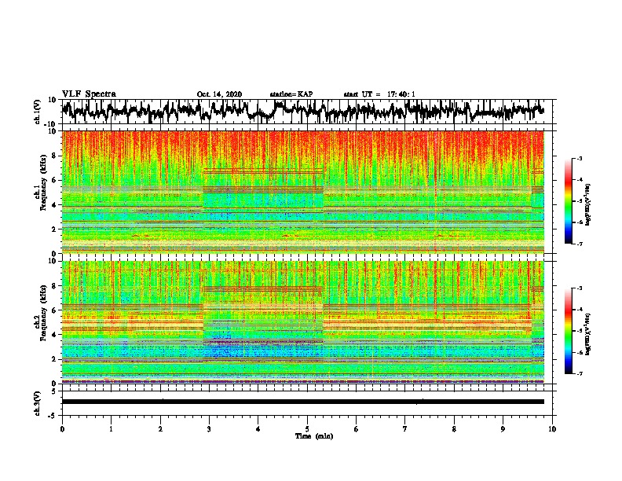
Task: Click time axis tick label "8"
Action: pyautogui.click(x=454, y=429)
